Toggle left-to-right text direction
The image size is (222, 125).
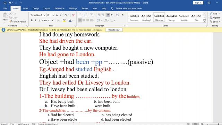[108, 15]
